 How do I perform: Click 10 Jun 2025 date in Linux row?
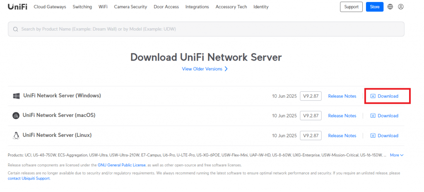tap(284, 136)
